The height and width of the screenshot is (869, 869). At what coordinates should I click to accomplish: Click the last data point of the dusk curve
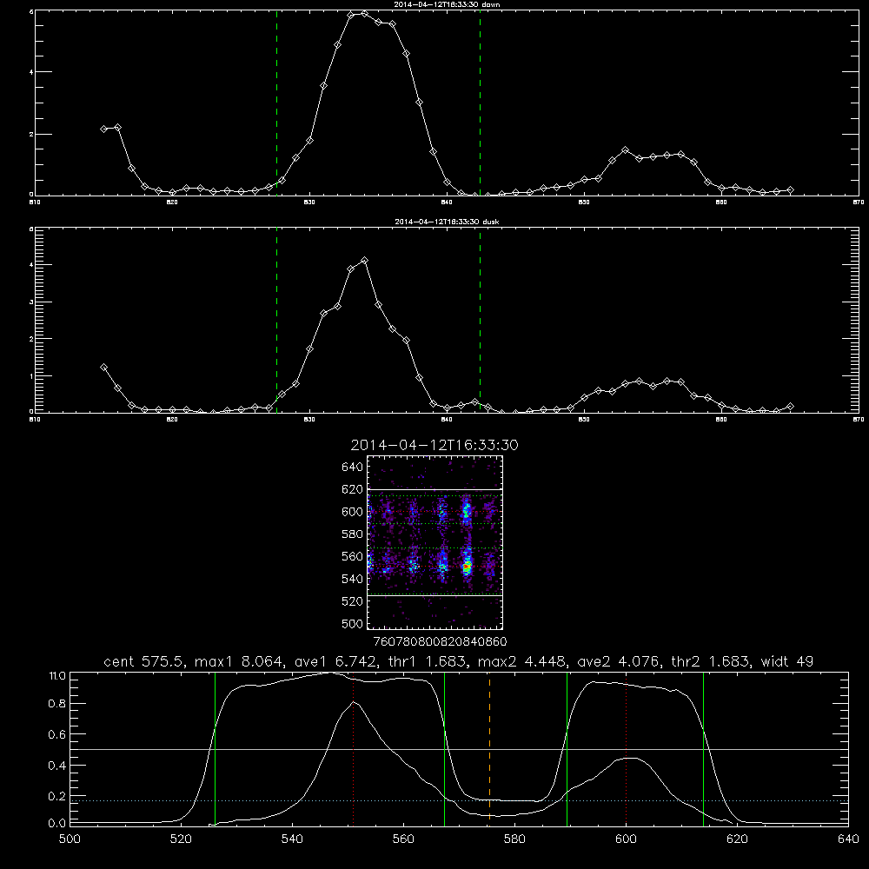pyautogui.click(x=790, y=406)
